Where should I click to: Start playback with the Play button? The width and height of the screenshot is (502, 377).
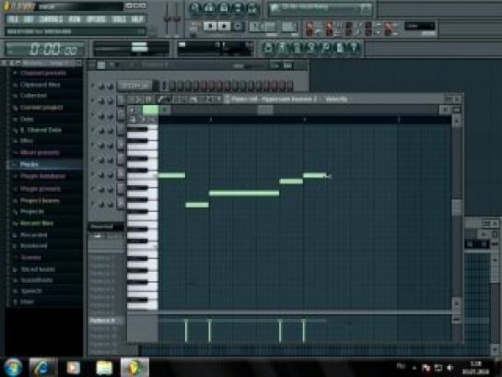(210, 26)
